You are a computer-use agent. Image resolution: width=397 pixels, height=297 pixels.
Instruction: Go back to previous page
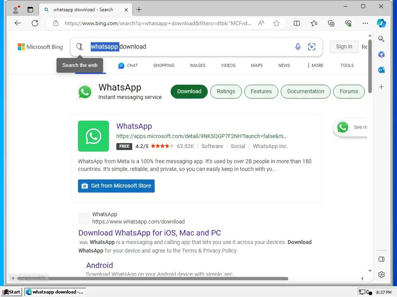(x=18, y=23)
